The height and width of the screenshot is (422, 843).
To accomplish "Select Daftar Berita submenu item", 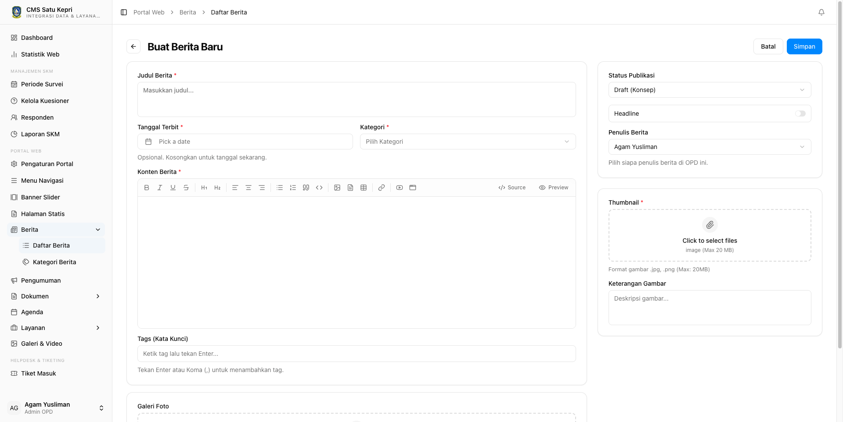I will point(62,245).
